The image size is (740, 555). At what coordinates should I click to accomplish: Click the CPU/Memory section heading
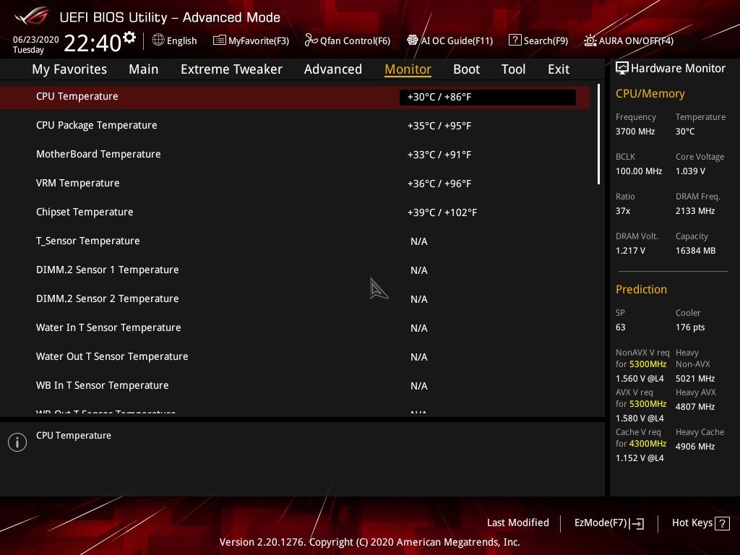point(650,94)
